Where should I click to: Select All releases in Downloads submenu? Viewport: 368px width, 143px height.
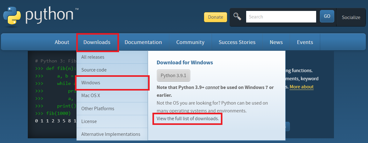[112, 57]
